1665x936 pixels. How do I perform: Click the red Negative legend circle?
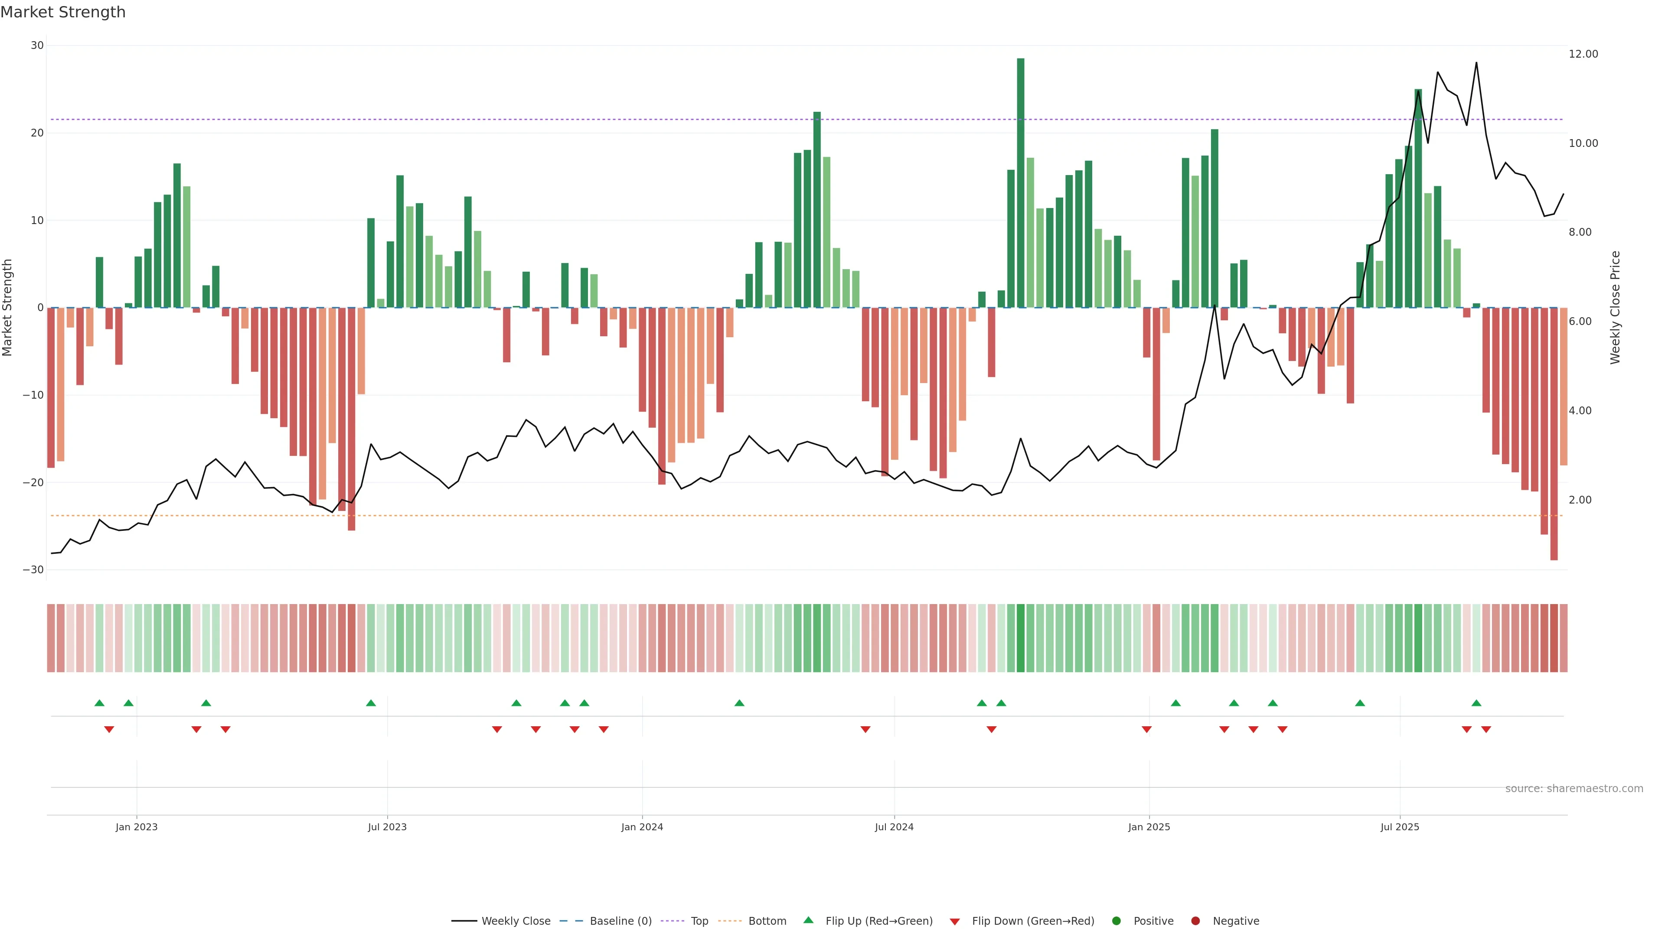click(1195, 921)
